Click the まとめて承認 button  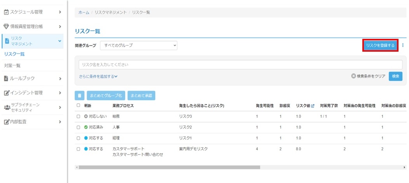click(x=142, y=96)
